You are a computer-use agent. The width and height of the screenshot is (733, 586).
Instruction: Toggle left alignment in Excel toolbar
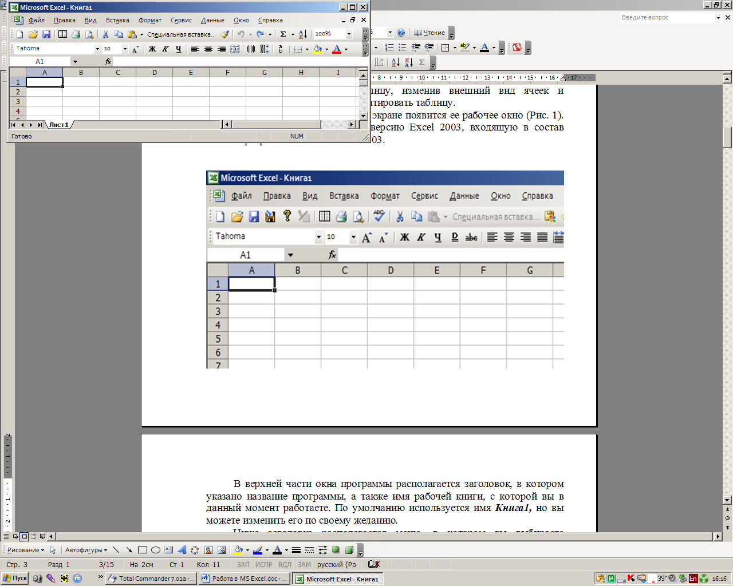click(x=195, y=49)
